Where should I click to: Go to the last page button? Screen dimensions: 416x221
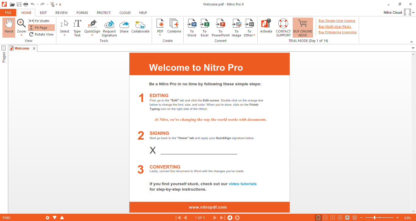[x=222, y=218]
